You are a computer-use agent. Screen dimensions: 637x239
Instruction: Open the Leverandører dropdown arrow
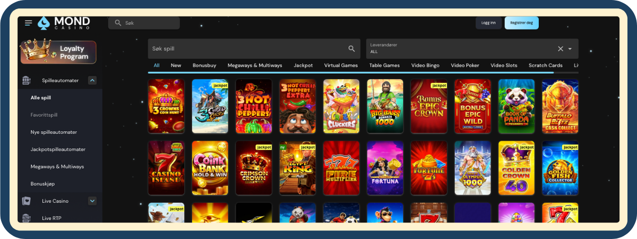[570, 48]
